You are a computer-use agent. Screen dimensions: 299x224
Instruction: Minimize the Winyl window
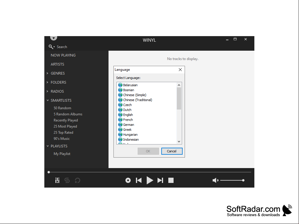[227, 39]
